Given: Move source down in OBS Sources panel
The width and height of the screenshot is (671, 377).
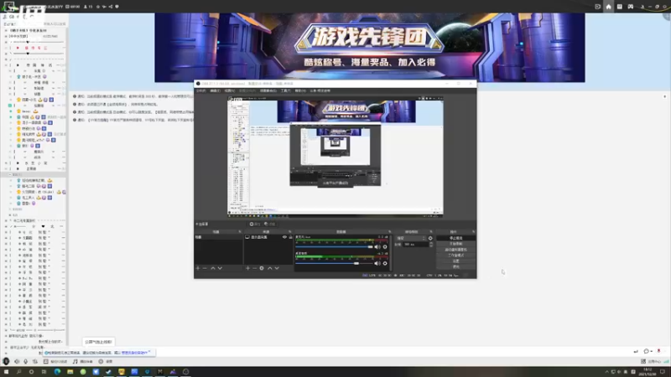Looking at the screenshot, I should (x=277, y=268).
